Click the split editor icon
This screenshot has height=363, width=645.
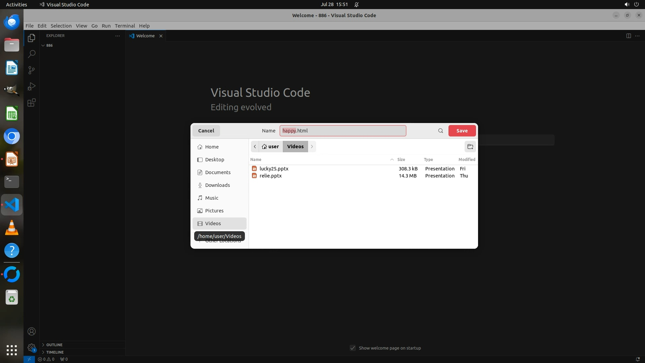tap(628, 36)
